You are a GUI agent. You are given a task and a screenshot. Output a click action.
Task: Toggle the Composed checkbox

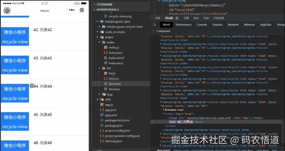tap(154, 31)
